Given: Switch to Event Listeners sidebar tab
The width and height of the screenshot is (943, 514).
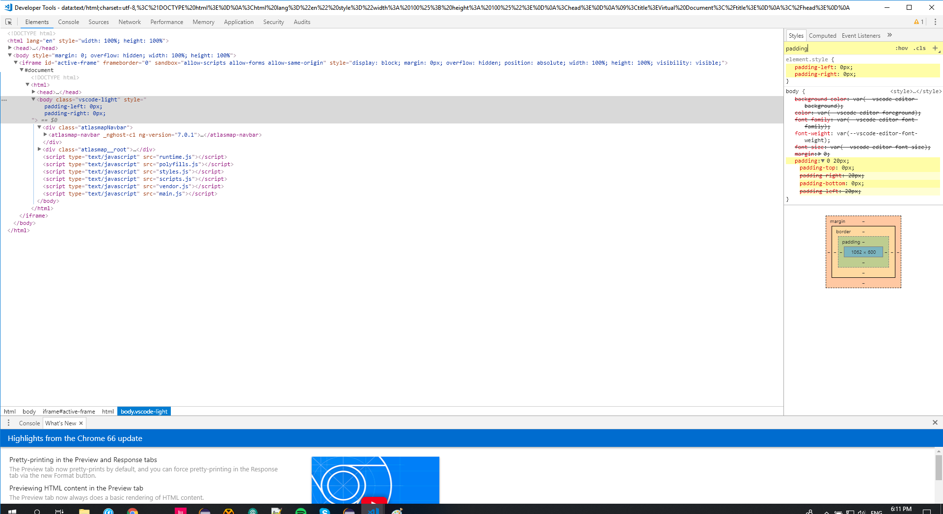Looking at the screenshot, I should click(x=861, y=36).
